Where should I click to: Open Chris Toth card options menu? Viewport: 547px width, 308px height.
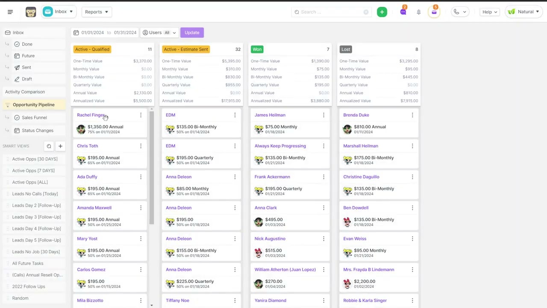141,146
